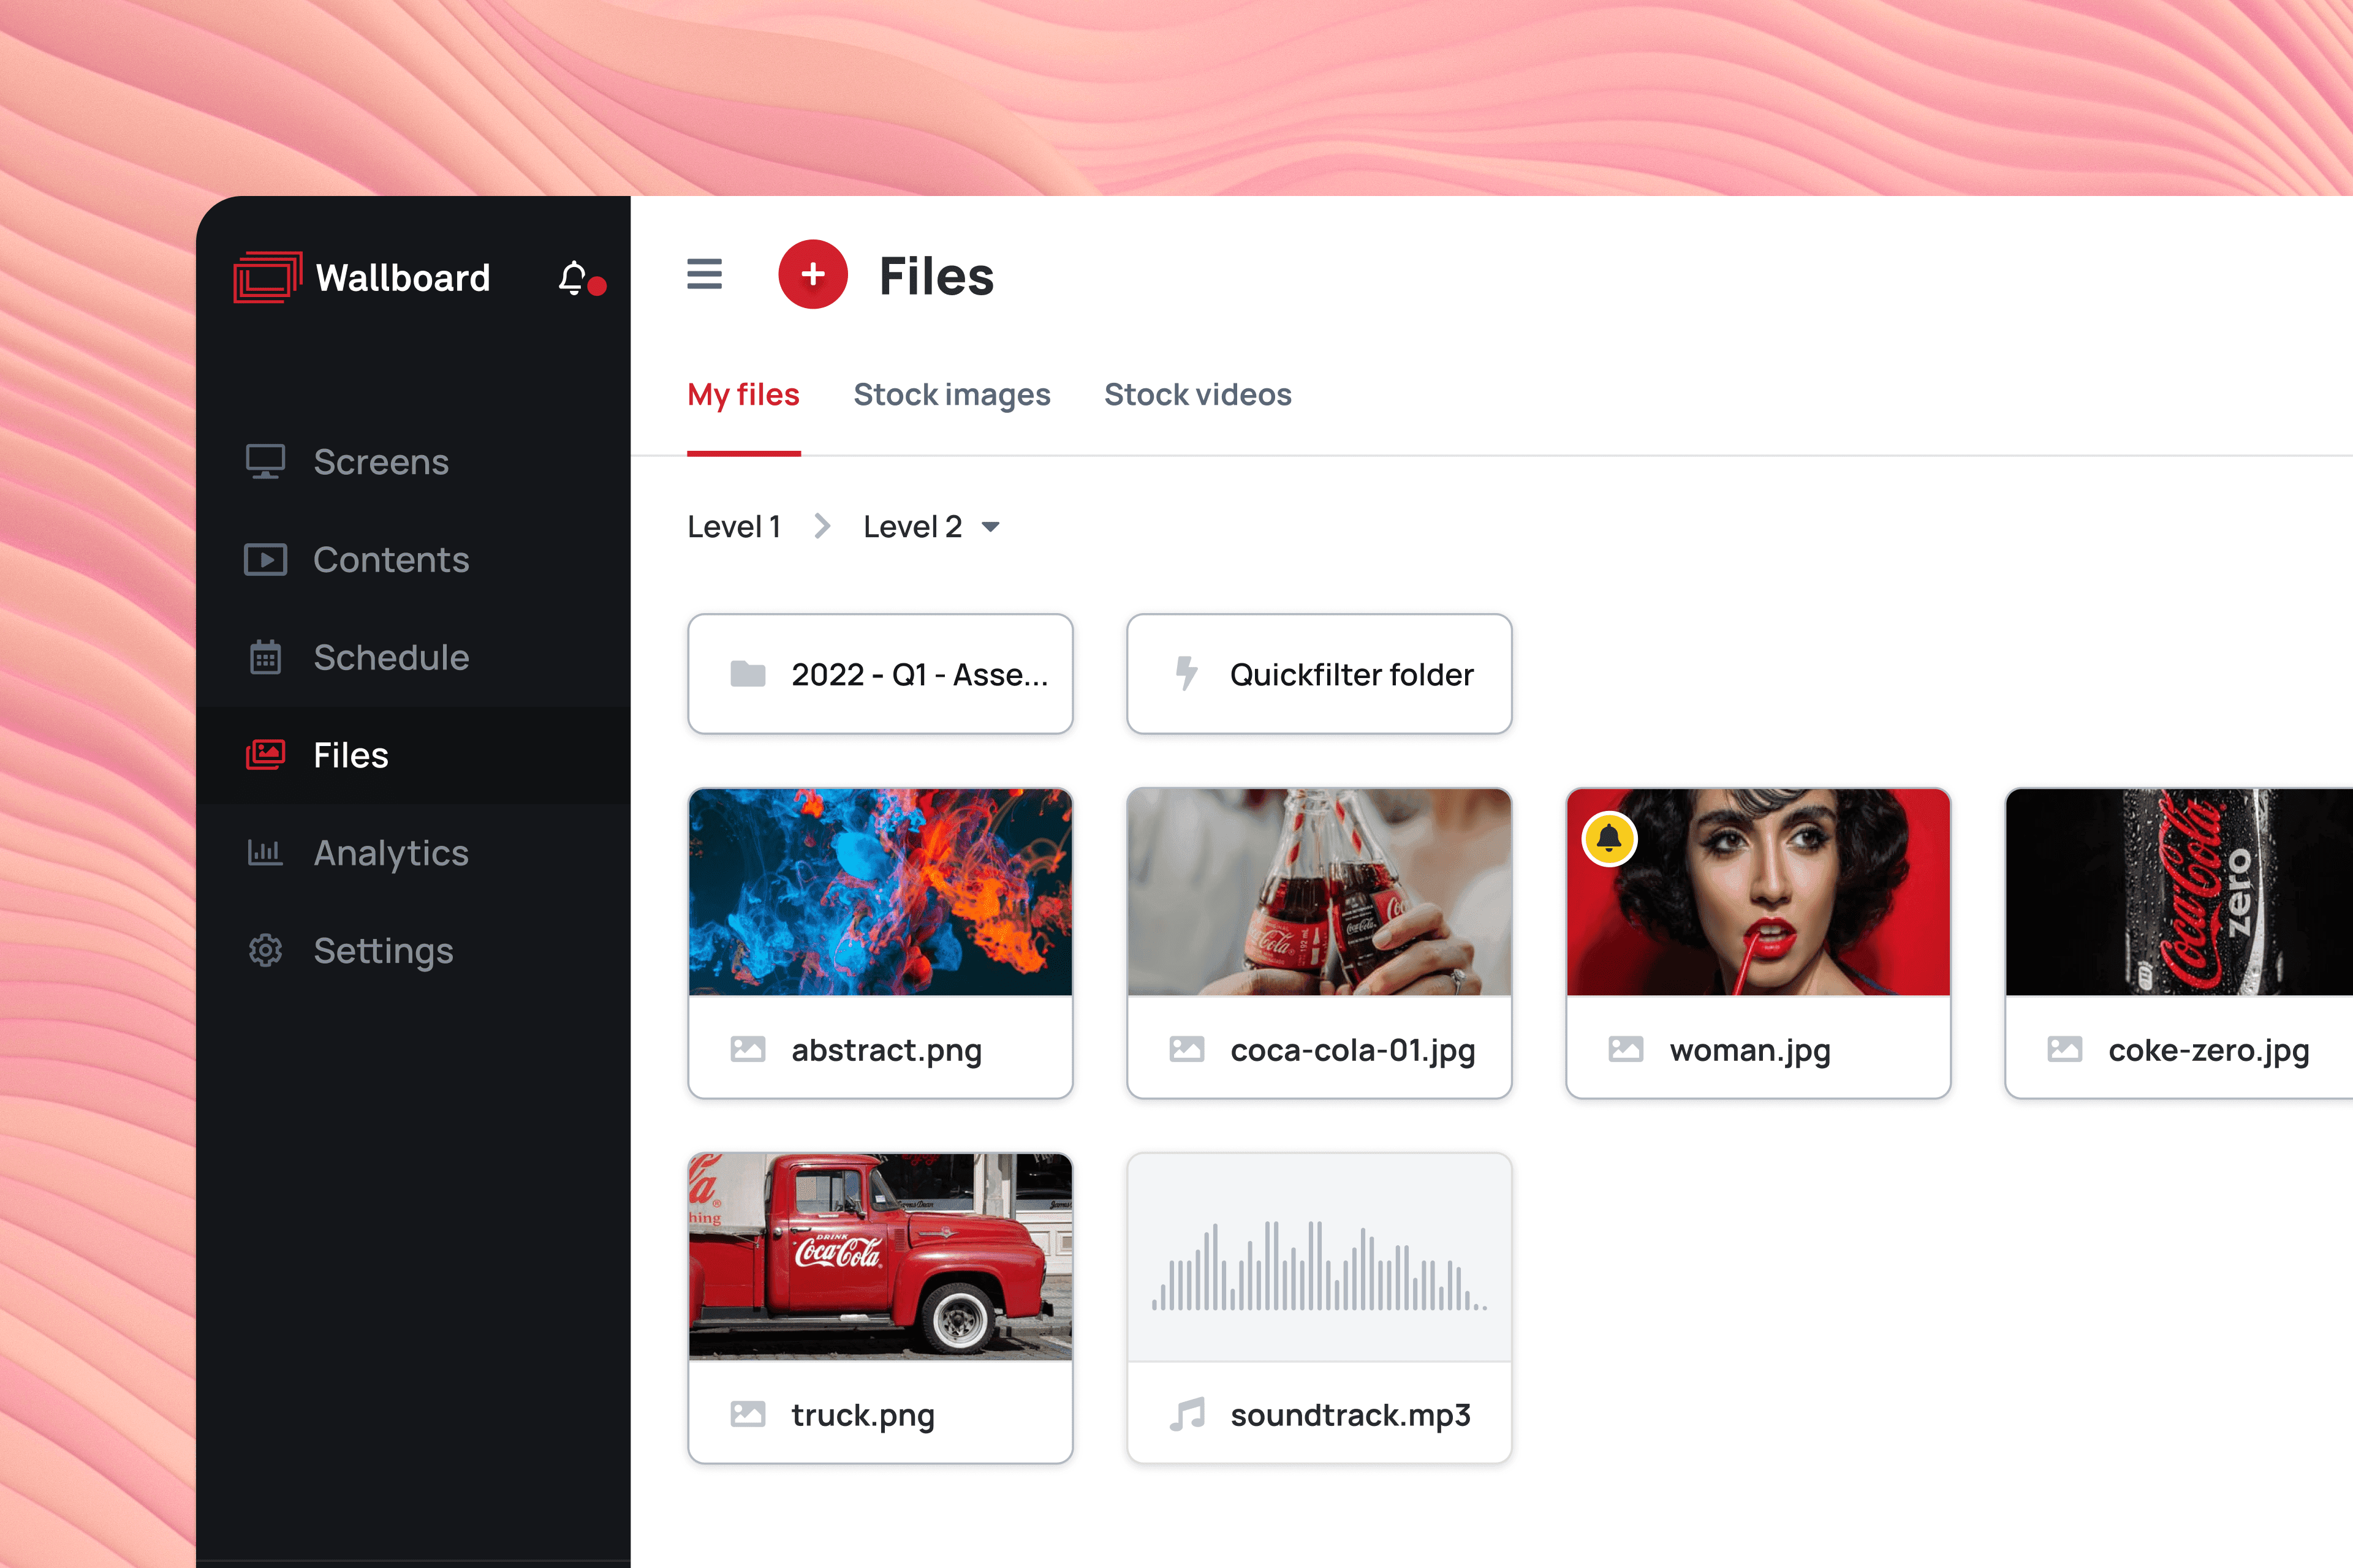The height and width of the screenshot is (1568, 2353).
Task: Expand the Level 2 breadcrumb dropdown arrow
Action: point(990,527)
